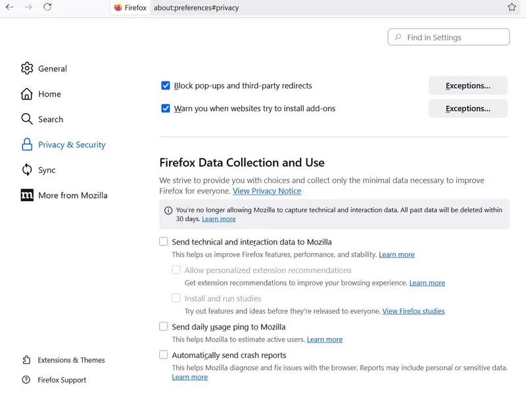Reload the page with refresh icon
Image resolution: width=526 pixels, height=394 pixels.
(47, 7)
